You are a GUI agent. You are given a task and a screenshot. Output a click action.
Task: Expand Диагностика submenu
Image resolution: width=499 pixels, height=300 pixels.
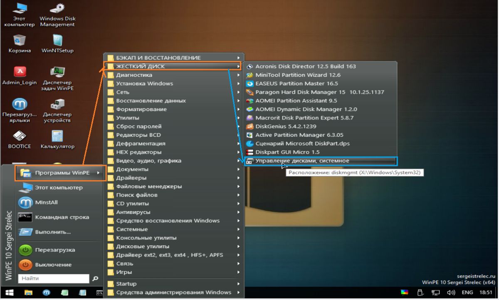click(x=173, y=75)
